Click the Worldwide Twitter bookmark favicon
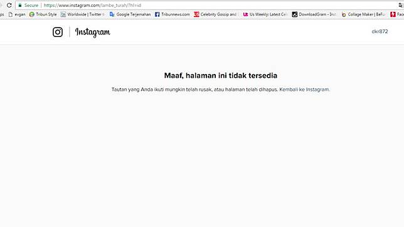This screenshot has width=404, height=227. coord(63,14)
